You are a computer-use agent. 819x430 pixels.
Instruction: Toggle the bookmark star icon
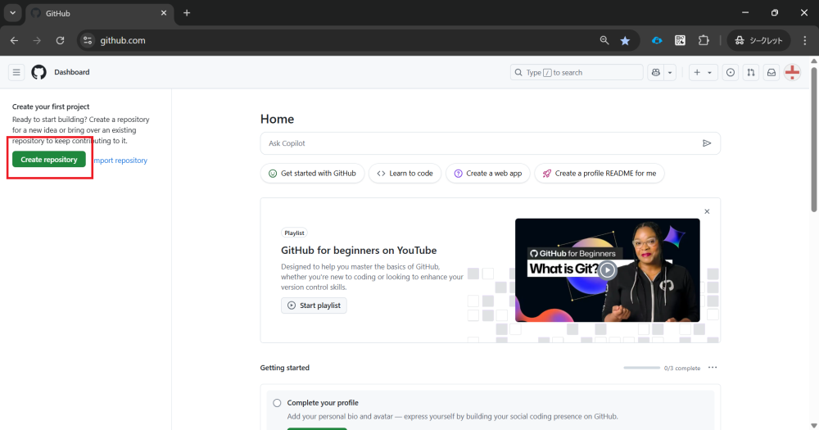click(x=625, y=40)
